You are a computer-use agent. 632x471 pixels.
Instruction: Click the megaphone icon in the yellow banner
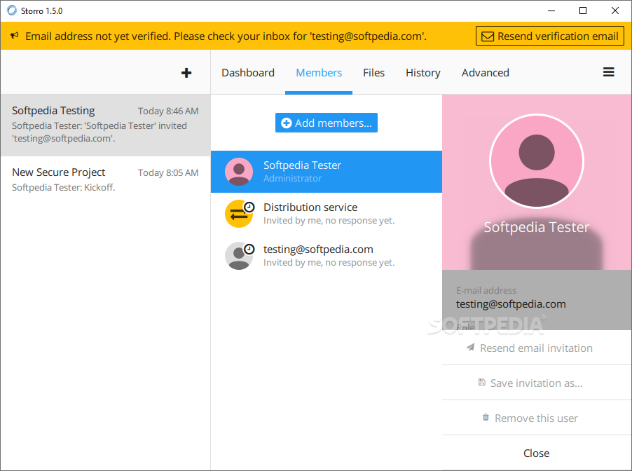(15, 36)
